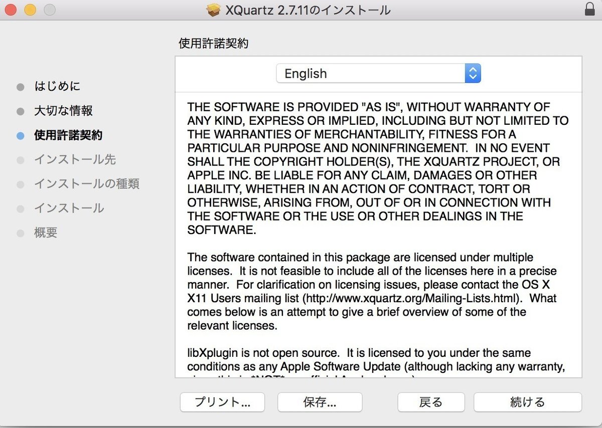Click the bullet beside インストール
The height and width of the screenshot is (428, 602).
[x=20, y=208]
